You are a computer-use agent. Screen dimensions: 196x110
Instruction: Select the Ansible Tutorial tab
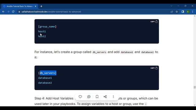coord(19,6)
